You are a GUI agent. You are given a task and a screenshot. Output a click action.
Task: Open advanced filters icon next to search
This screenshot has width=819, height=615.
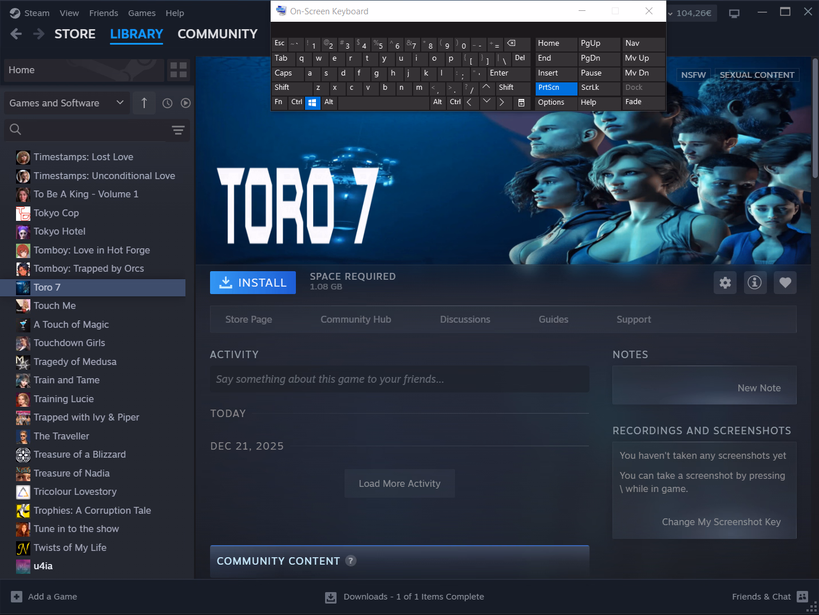[178, 130]
